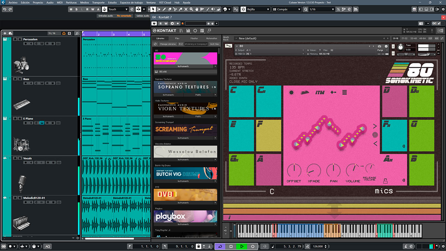Open Kontakt settings gear icon
This screenshot has width=446, height=251.
(x=195, y=30)
